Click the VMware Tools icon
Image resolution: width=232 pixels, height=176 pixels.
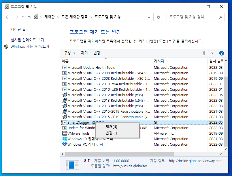pyautogui.click(x=64, y=133)
